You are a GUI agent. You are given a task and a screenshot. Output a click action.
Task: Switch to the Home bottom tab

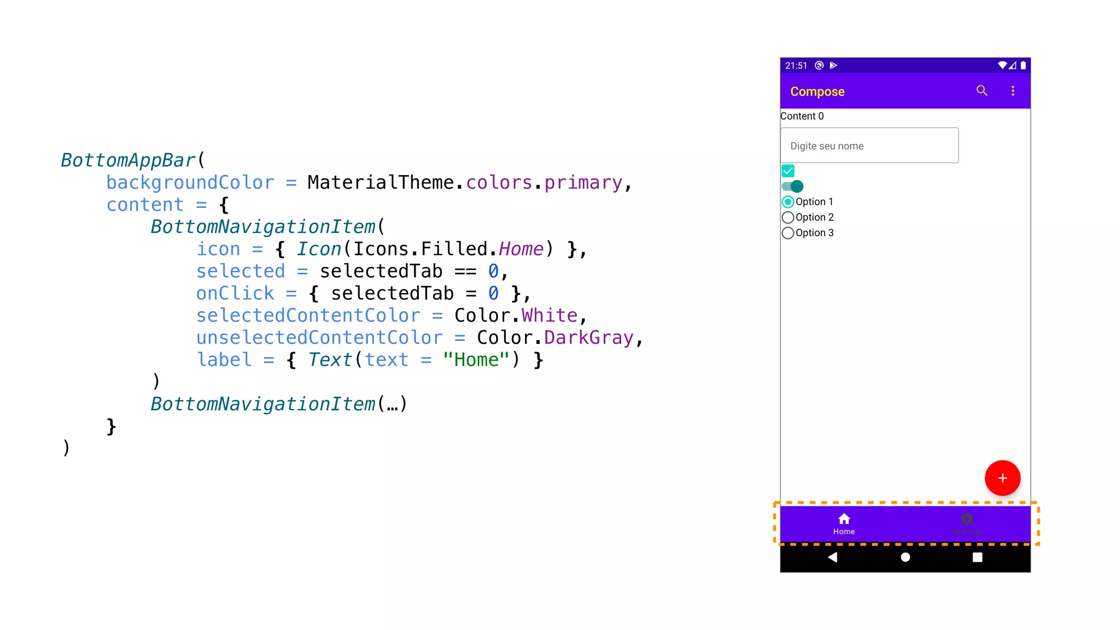click(844, 524)
